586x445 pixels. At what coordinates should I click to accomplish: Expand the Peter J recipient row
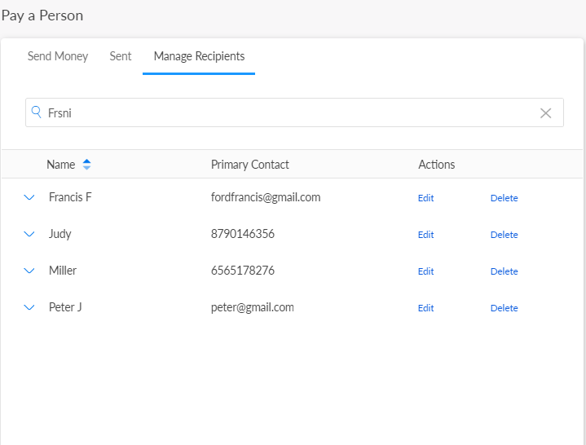point(30,307)
